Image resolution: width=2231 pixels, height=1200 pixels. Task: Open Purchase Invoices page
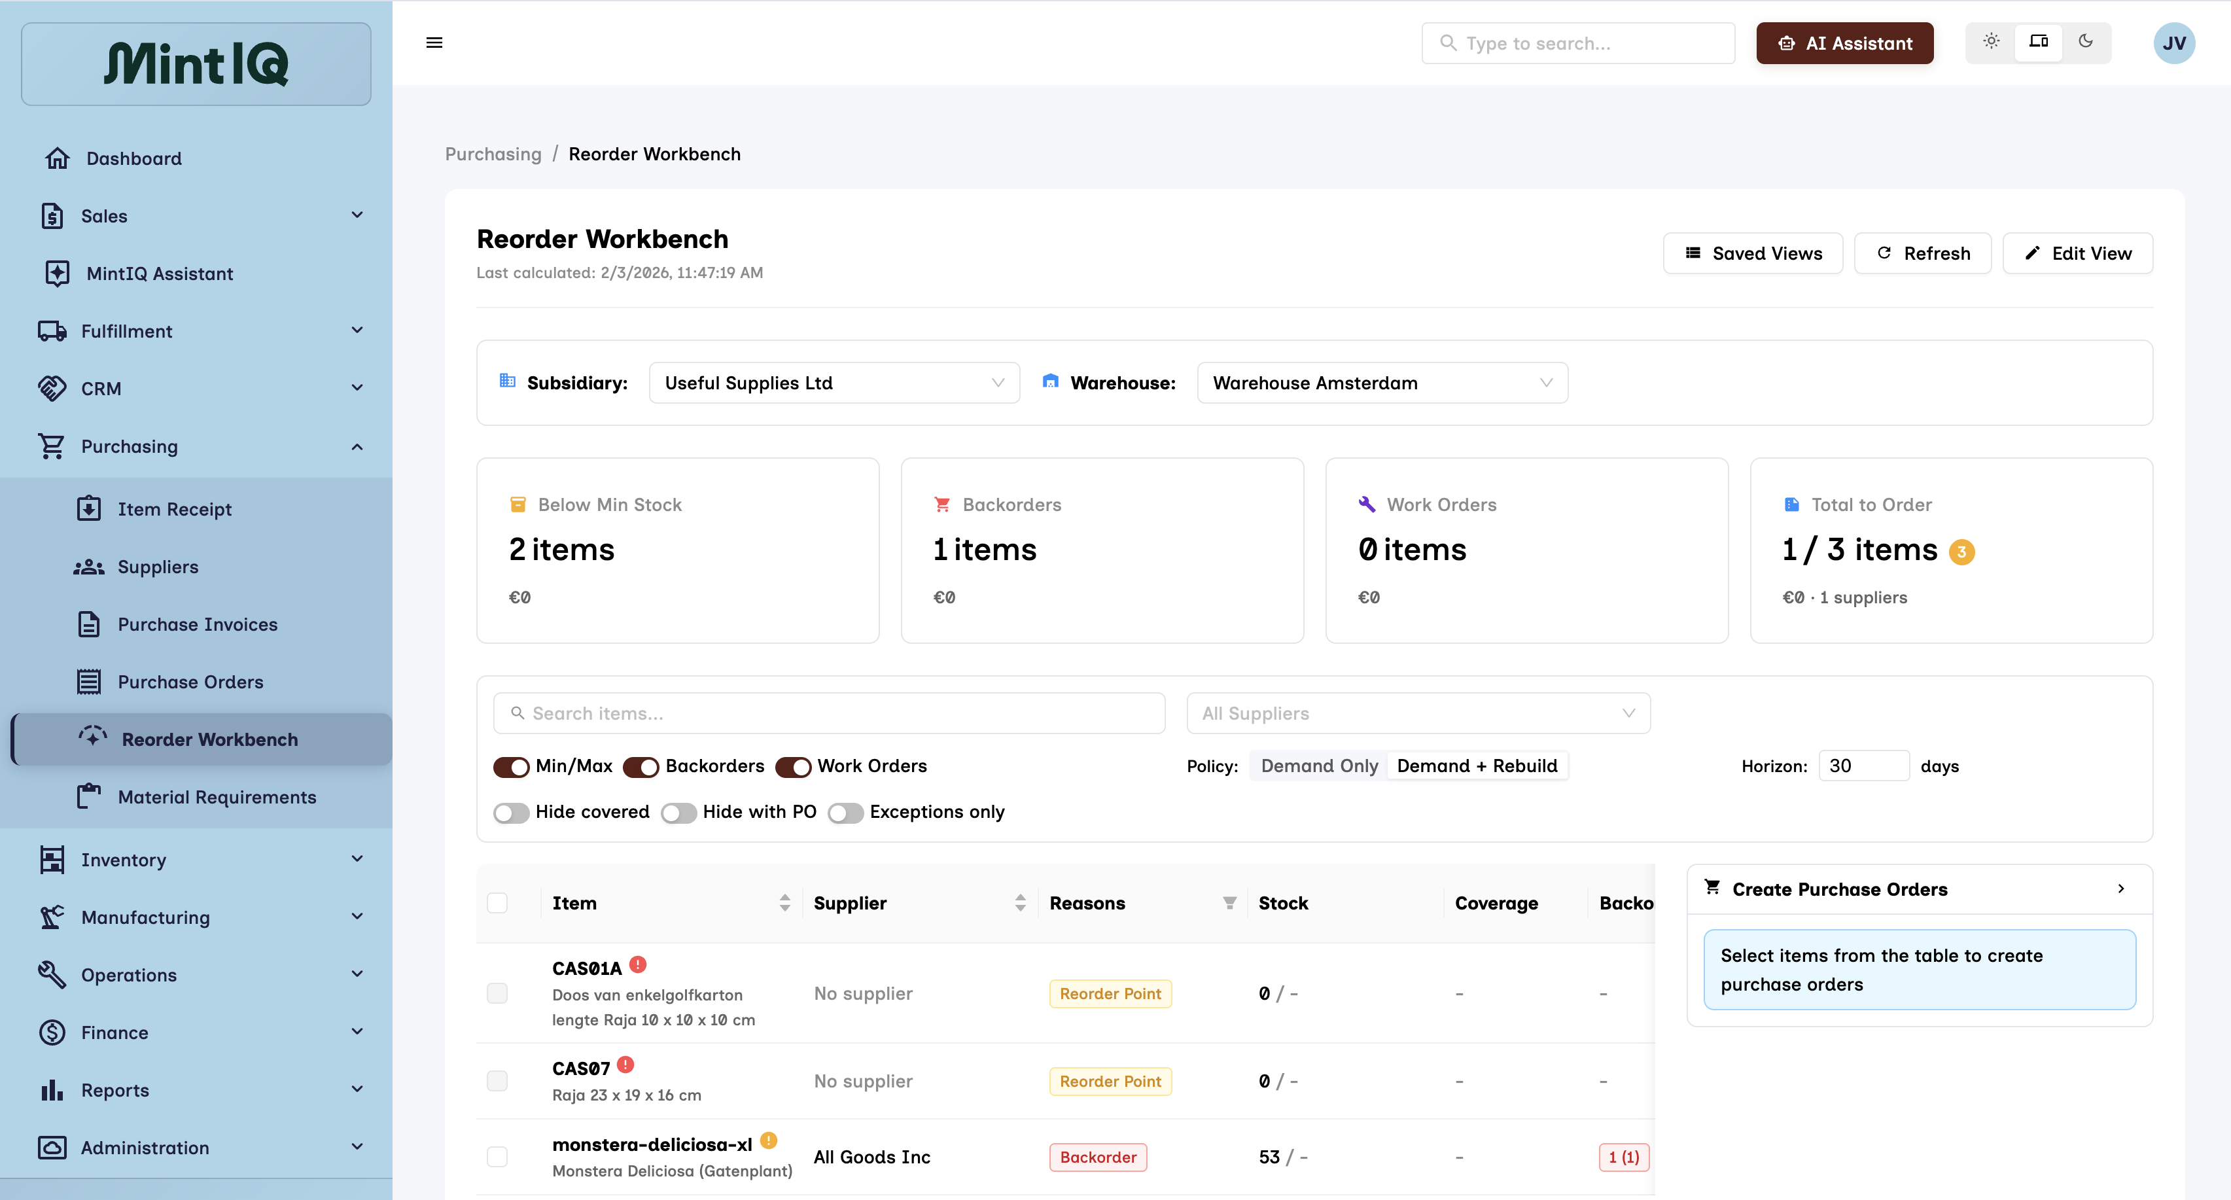click(x=198, y=625)
